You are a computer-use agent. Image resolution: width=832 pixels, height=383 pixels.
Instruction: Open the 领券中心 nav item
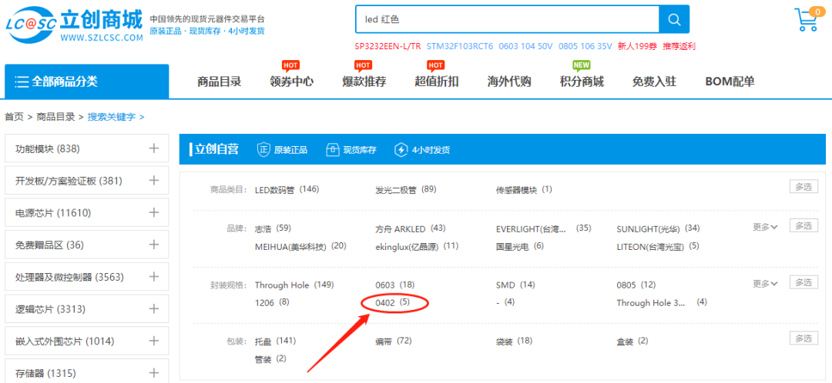tap(291, 82)
